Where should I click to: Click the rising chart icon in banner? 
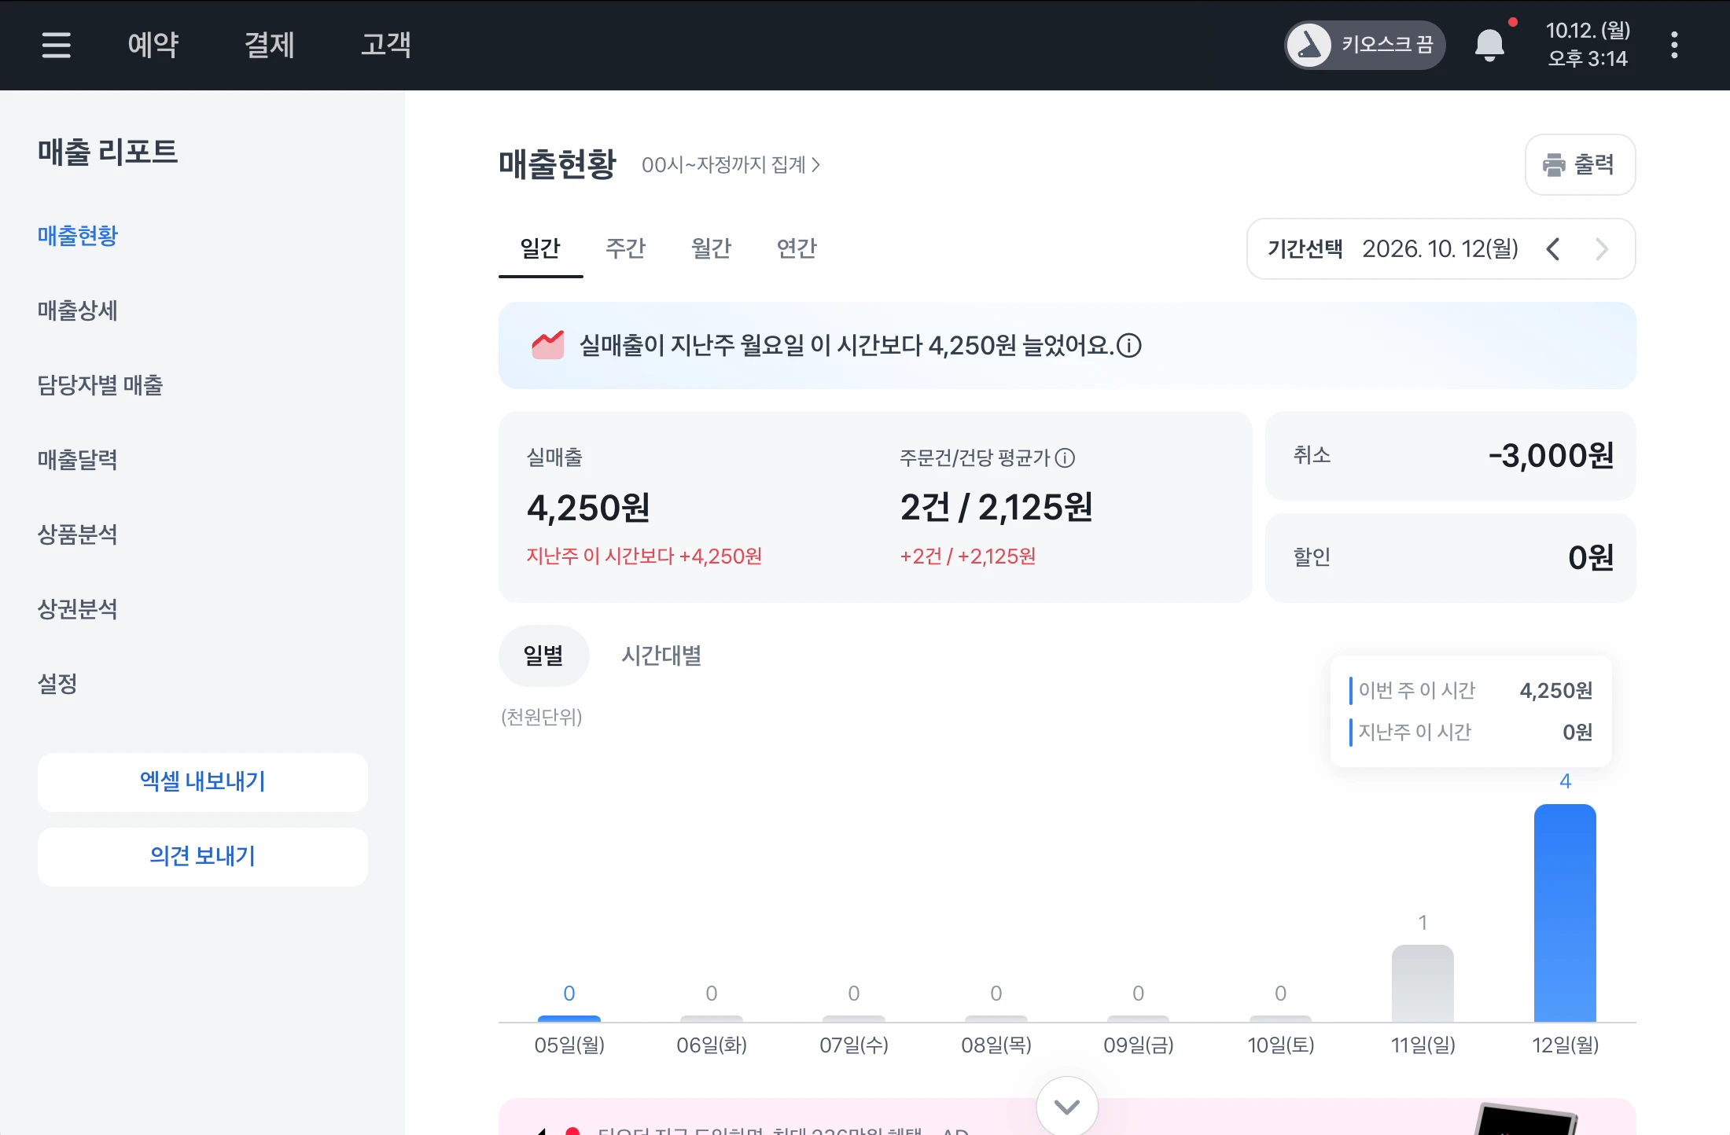pyautogui.click(x=548, y=344)
